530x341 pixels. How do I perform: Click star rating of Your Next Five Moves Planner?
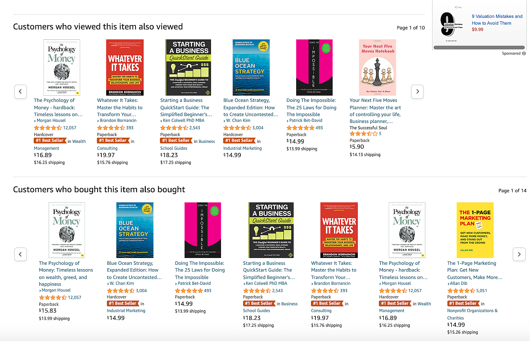click(x=363, y=134)
